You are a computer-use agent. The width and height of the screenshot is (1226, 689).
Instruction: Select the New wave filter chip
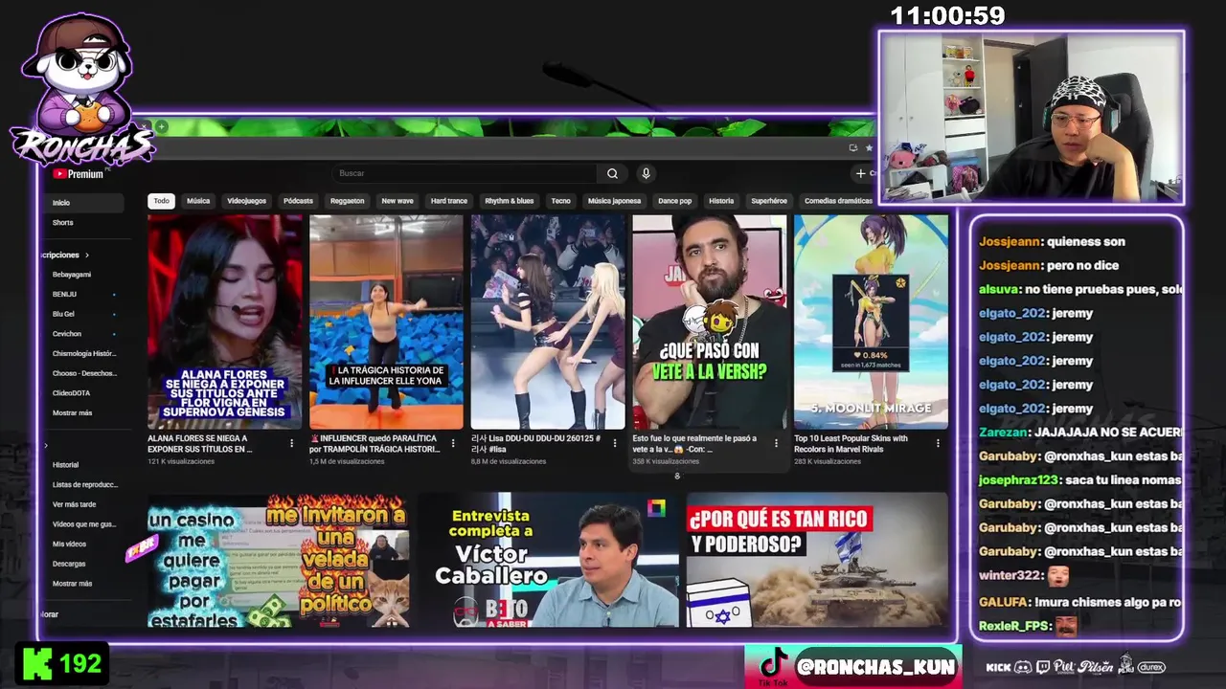click(x=397, y=201)
